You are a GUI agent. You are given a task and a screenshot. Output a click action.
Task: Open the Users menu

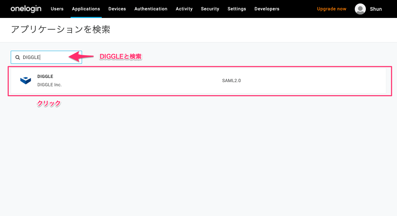tap(57, 9)
